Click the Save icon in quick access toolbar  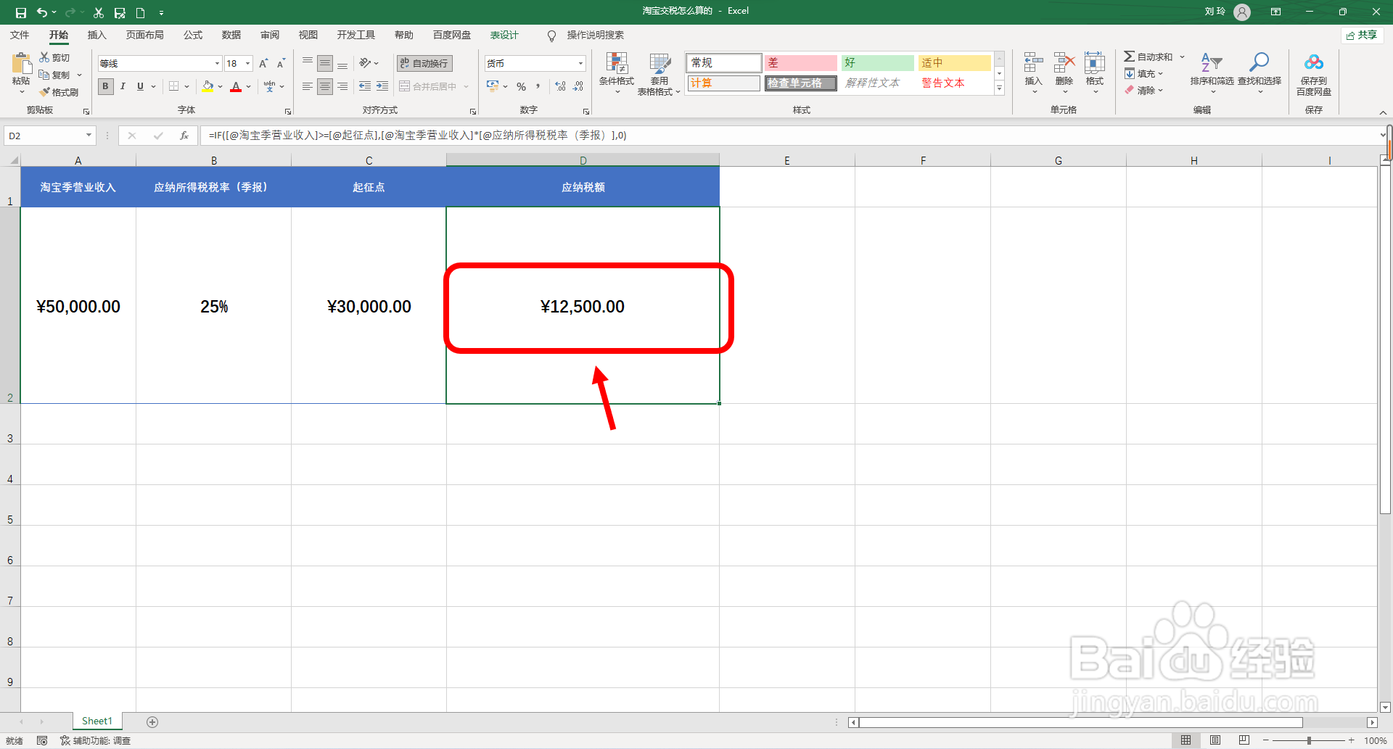(x=21, y=12)
